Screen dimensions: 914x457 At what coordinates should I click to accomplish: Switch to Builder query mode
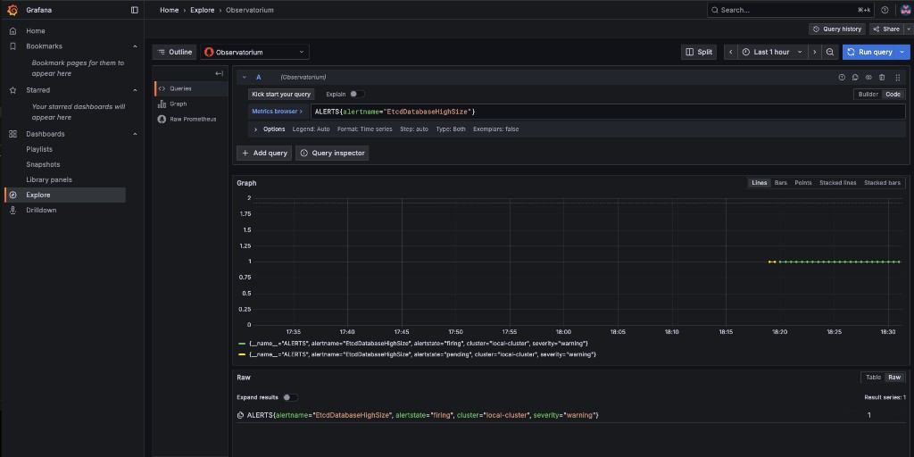click(x=868, y=94)
